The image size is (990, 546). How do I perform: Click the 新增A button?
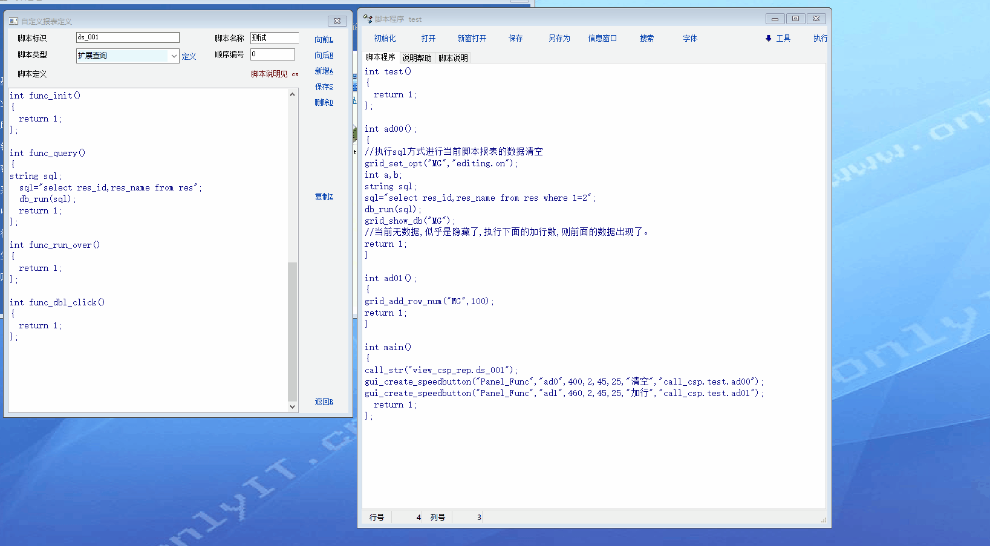(324, 71)
